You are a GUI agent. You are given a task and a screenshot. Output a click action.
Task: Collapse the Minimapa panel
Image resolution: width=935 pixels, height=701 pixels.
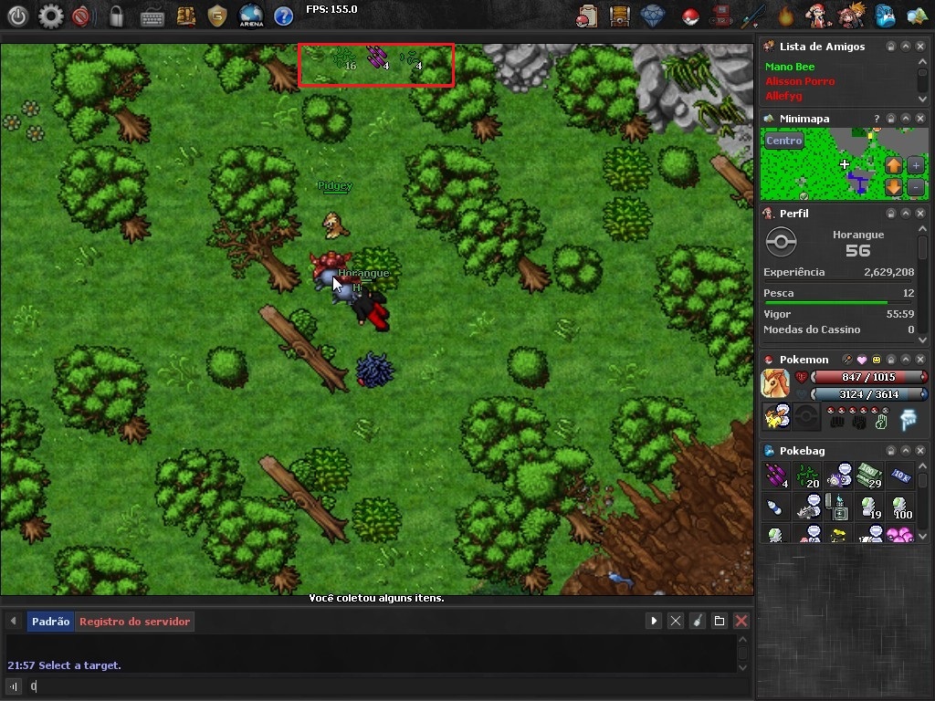pyautogui.click(x=905, y=119)
